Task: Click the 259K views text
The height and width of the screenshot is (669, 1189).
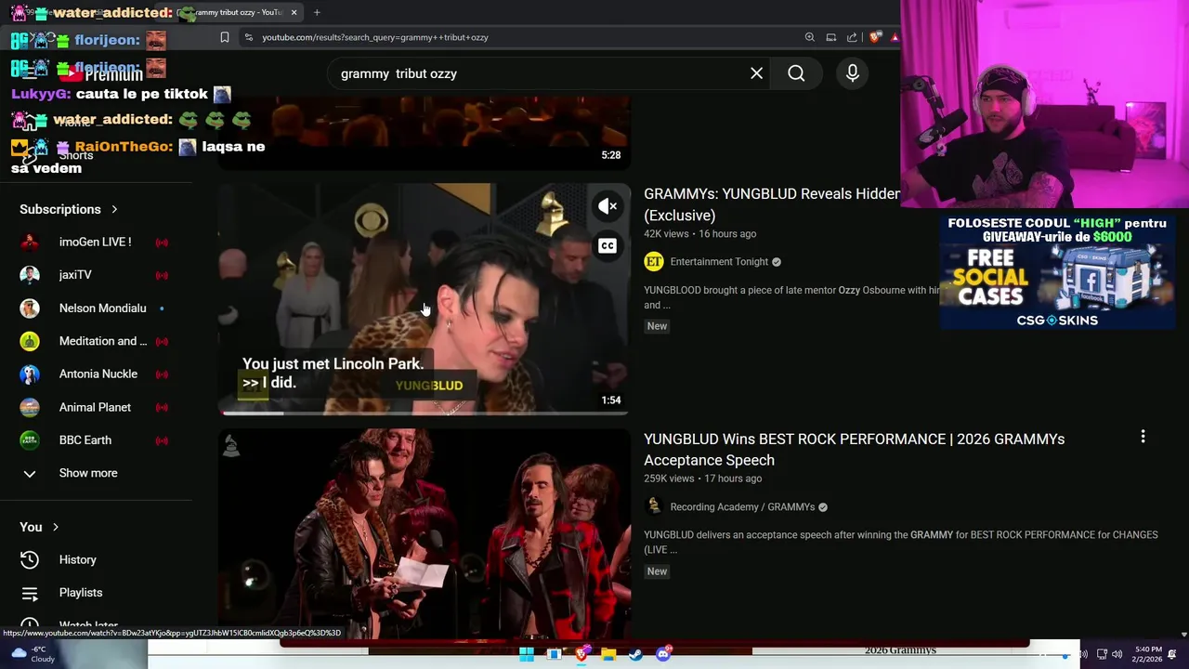Action: tap(669, 479)
